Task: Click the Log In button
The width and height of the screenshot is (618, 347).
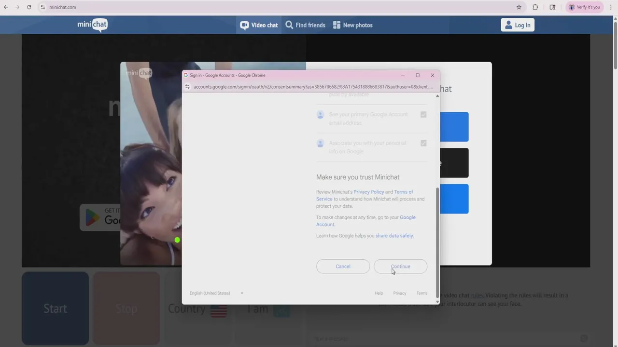Action: coord(518,25)
